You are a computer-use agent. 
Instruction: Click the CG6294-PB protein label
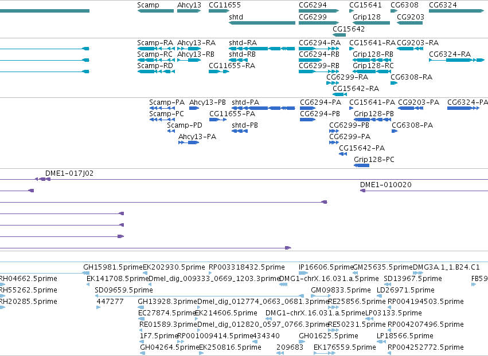click(x=320, y=114)
